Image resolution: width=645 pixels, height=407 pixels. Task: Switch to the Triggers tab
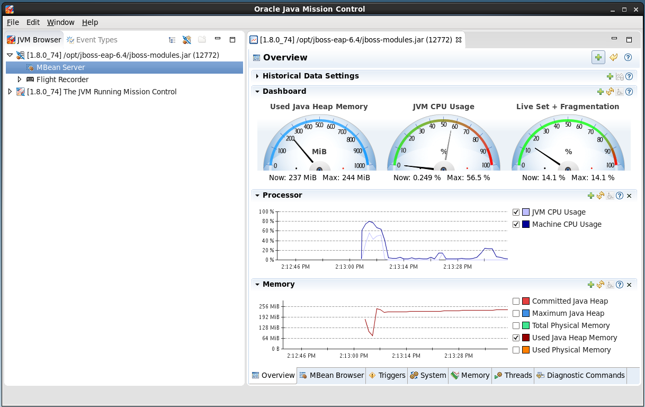coord(387,375)
